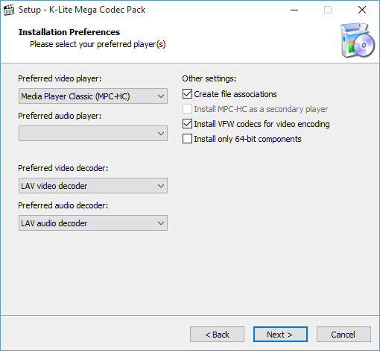Click the window title 'Setup - K-Lite Mega Codec Pack'
The height and width of the screenshot is (351, 380).
tap(82, 10)
